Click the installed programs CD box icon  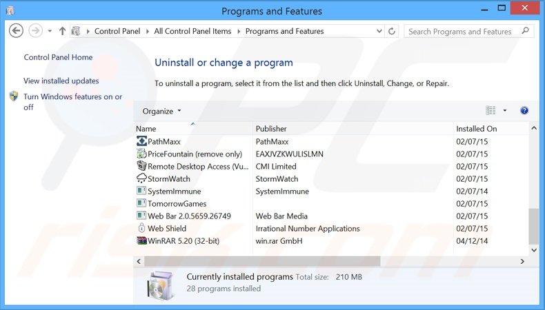(x=160, y=285)
